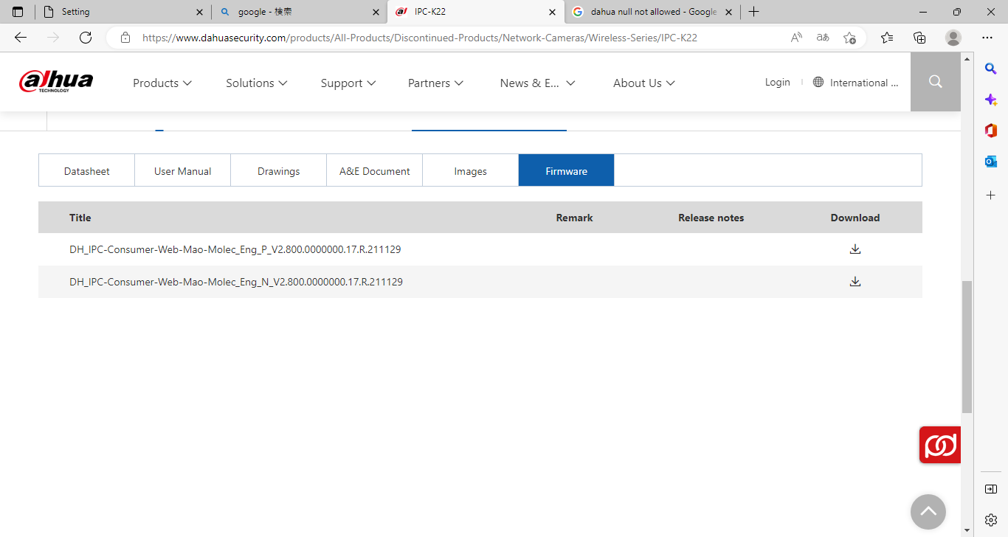Click the address bar URL field
The width and height of the screenshot is (1008, 537).
tap(419, 38)
